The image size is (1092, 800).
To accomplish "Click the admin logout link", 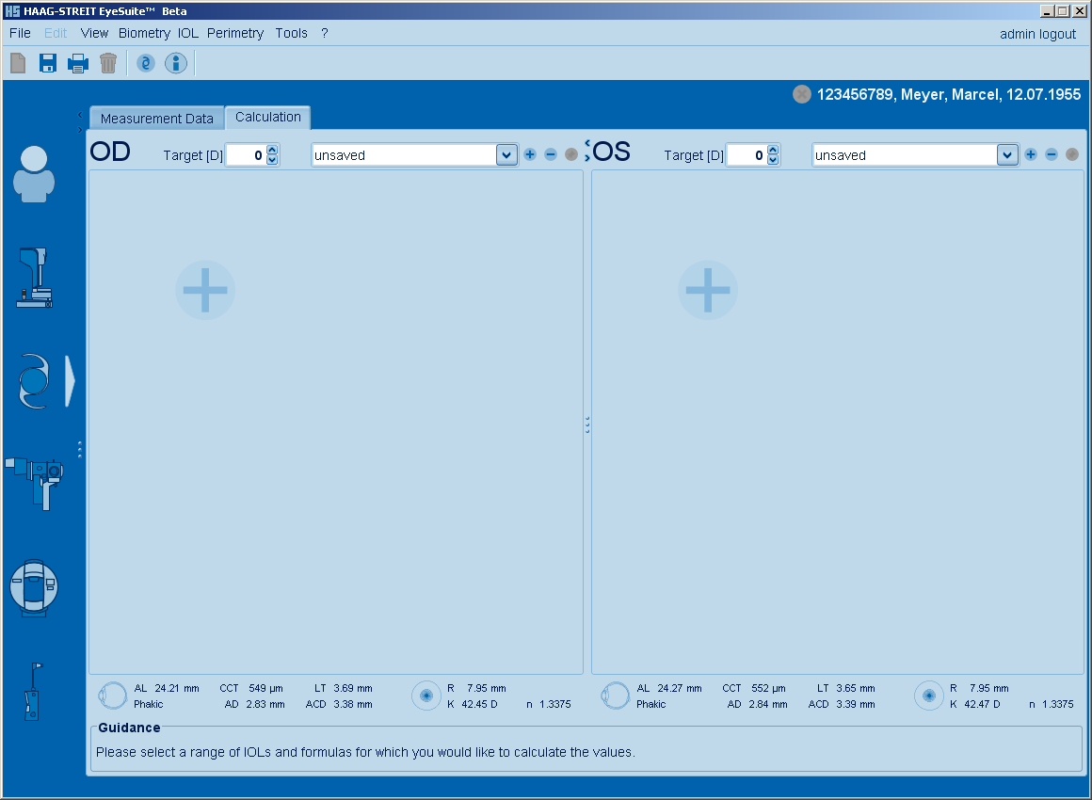I will pyautogui.click(x=1037, y=34).
